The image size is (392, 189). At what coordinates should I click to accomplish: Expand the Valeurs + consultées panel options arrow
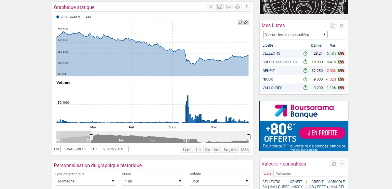(x=342, y=164)
